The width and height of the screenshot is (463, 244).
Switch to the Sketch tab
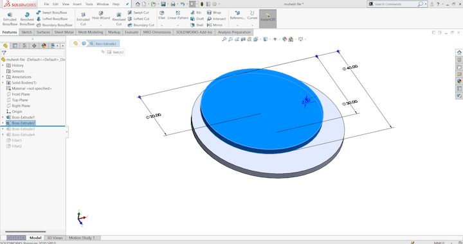click(x=26, y=32)
